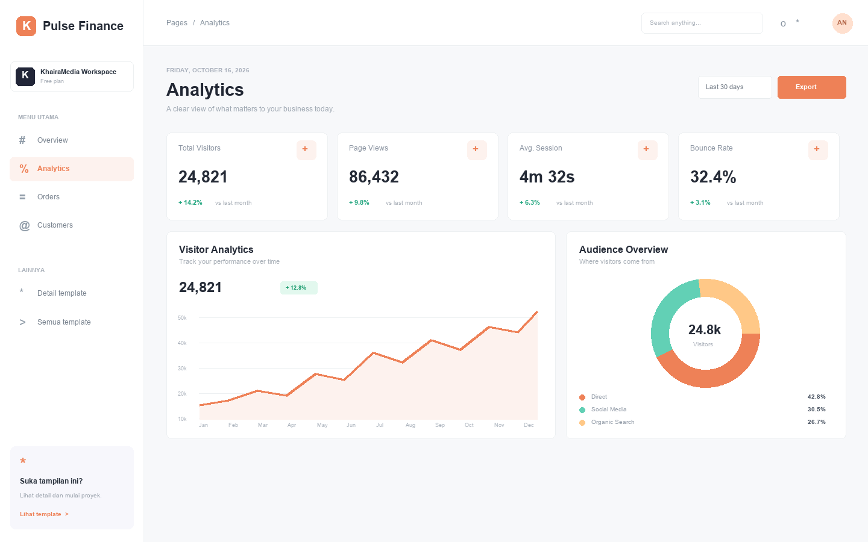Viewport: 868px width, 542px height.
Task: Click the plus icon on Total Visitors card
Action: pos(306,149)
